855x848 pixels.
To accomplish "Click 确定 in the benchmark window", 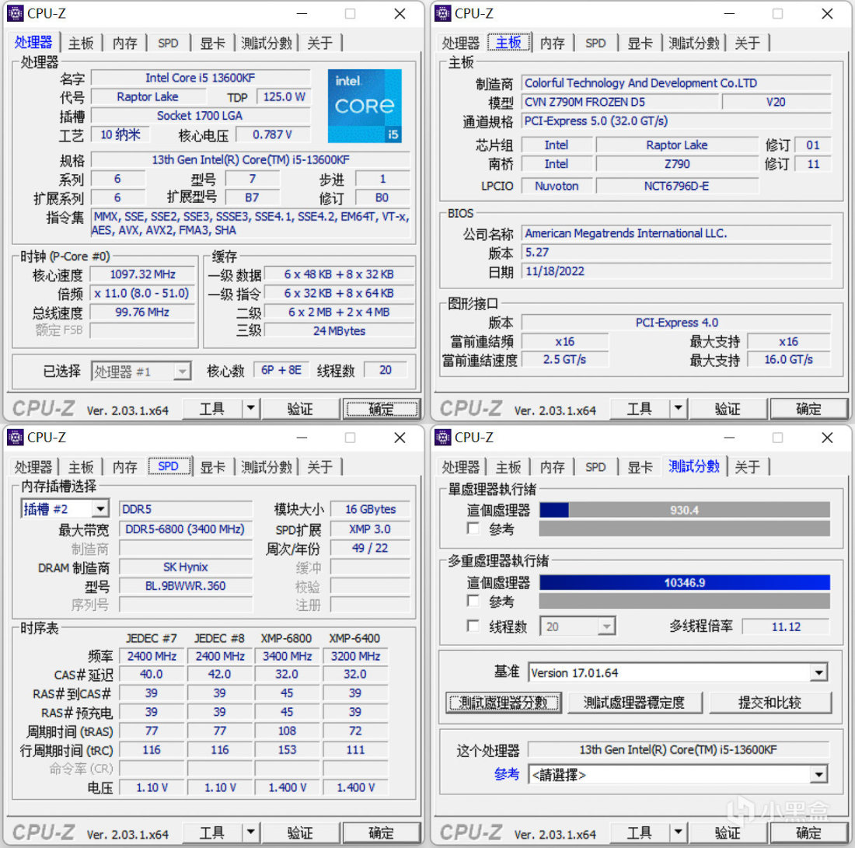I will 808,832.
